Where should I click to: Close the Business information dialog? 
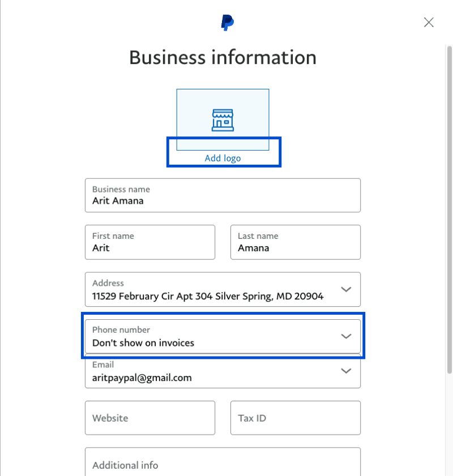pyautogui.click(x=429, y=23)
